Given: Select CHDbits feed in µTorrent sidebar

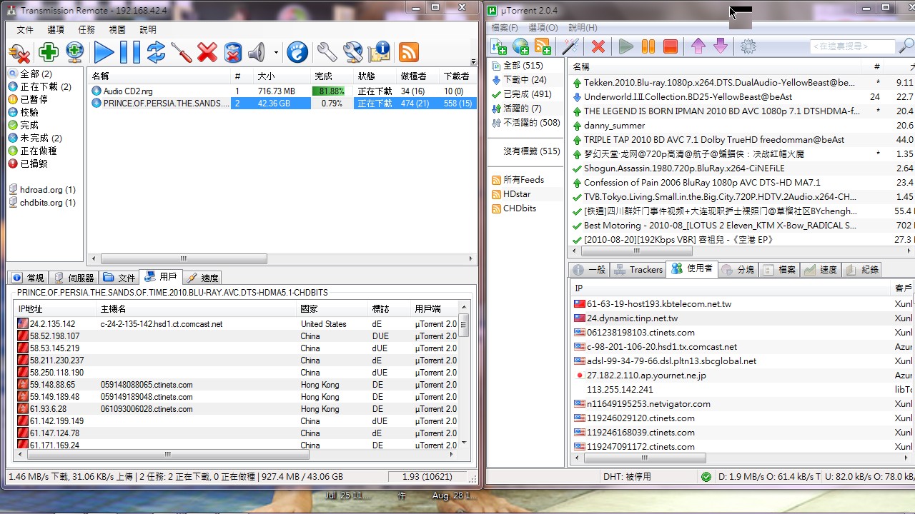Looking at the screenshot, I should [x=514, y=208].
